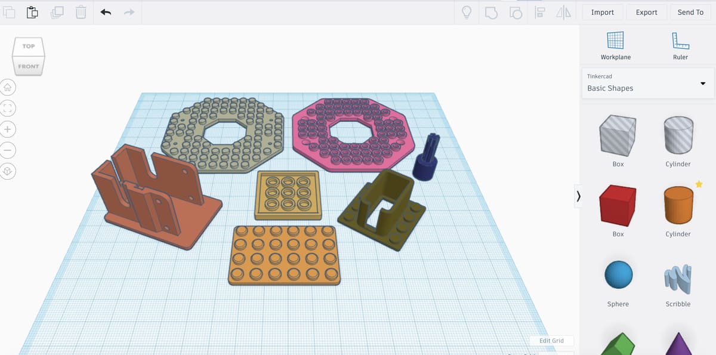Pick the purple Cone shape

click(678, 344)
